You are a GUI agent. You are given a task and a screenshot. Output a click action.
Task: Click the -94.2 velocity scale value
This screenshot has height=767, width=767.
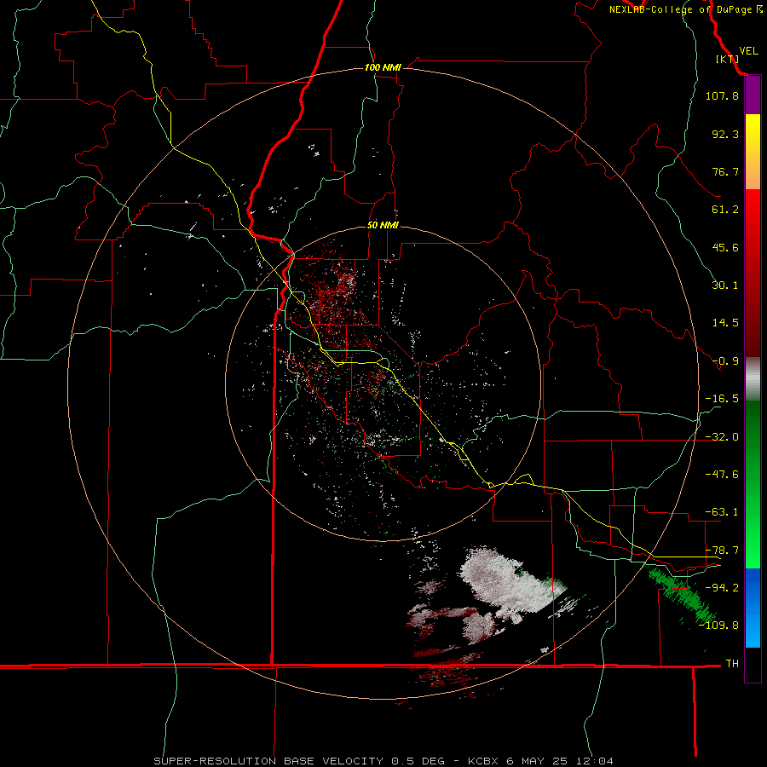722,588
